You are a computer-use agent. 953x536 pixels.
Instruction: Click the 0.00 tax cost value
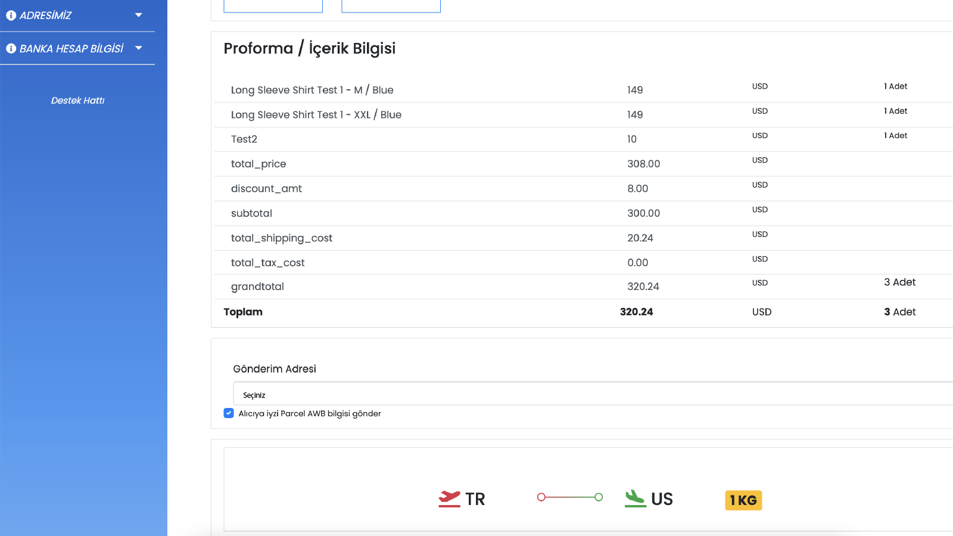pyautogui.click(x=637, y=263)
